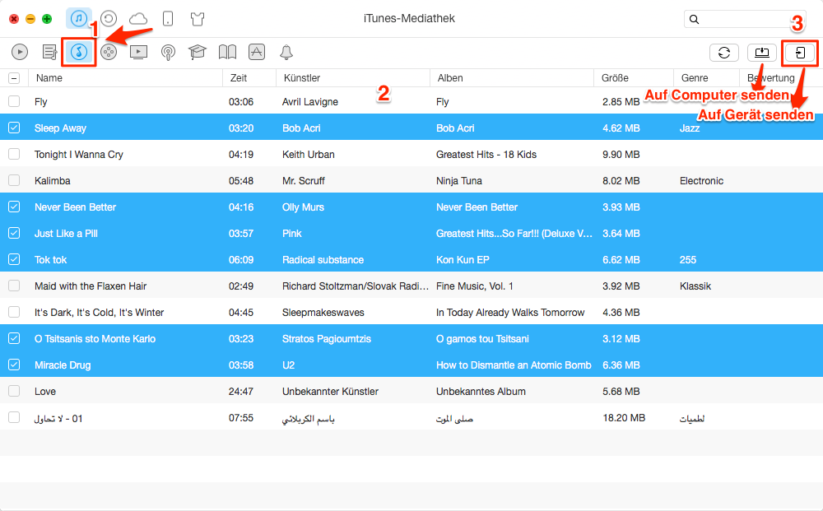Check the It's Dark, It's Cold checkbox
This screenshot has height=511, width=823.
[14, 312]
